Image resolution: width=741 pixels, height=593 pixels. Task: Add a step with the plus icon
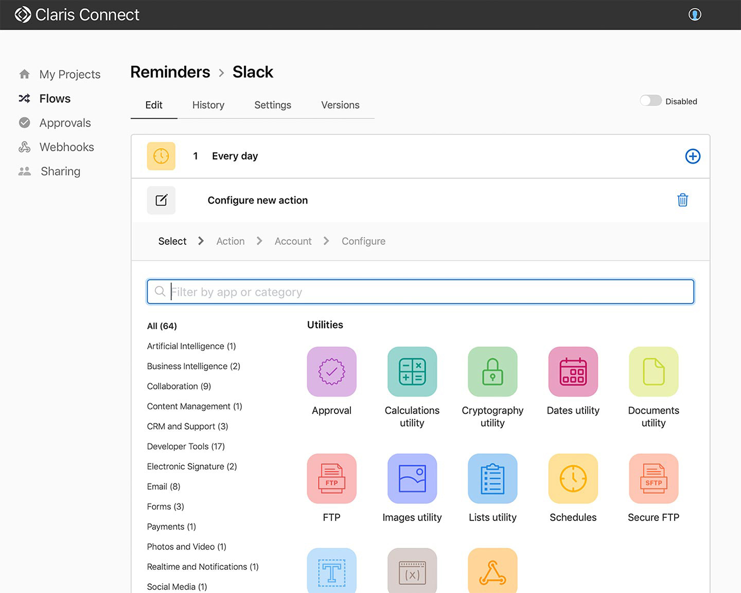coord(693,156)
